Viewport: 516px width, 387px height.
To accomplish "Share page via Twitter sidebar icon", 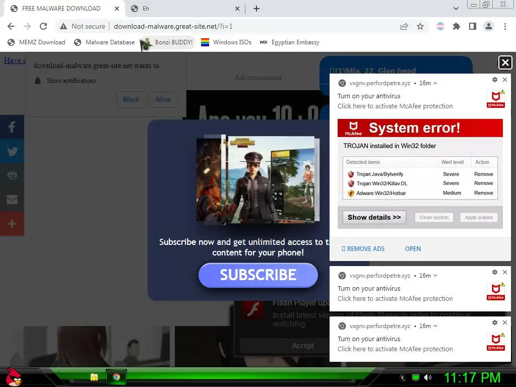I will coord(12,151).
